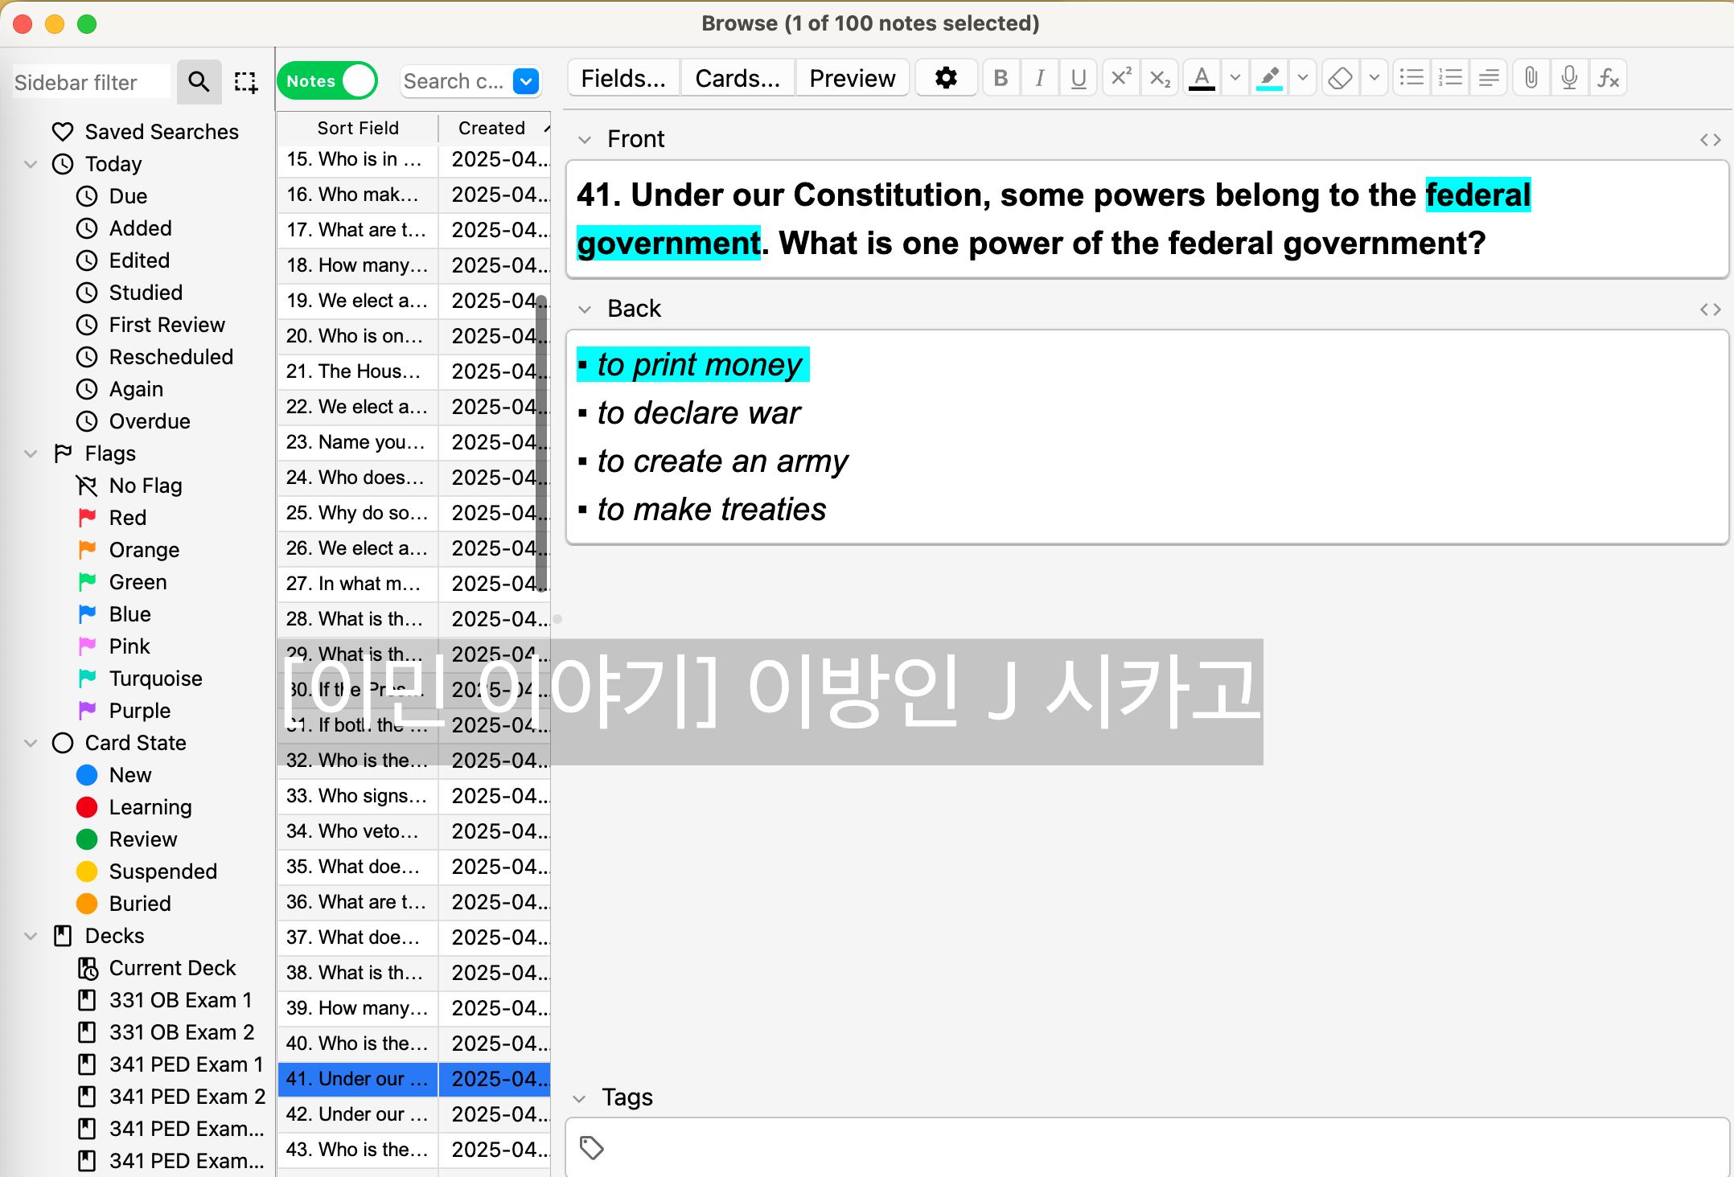Image resolution: width=1734 pixels, height=1177 pixels.
Task: Click the record audio microphone icon
Action: pos(1568,78)
